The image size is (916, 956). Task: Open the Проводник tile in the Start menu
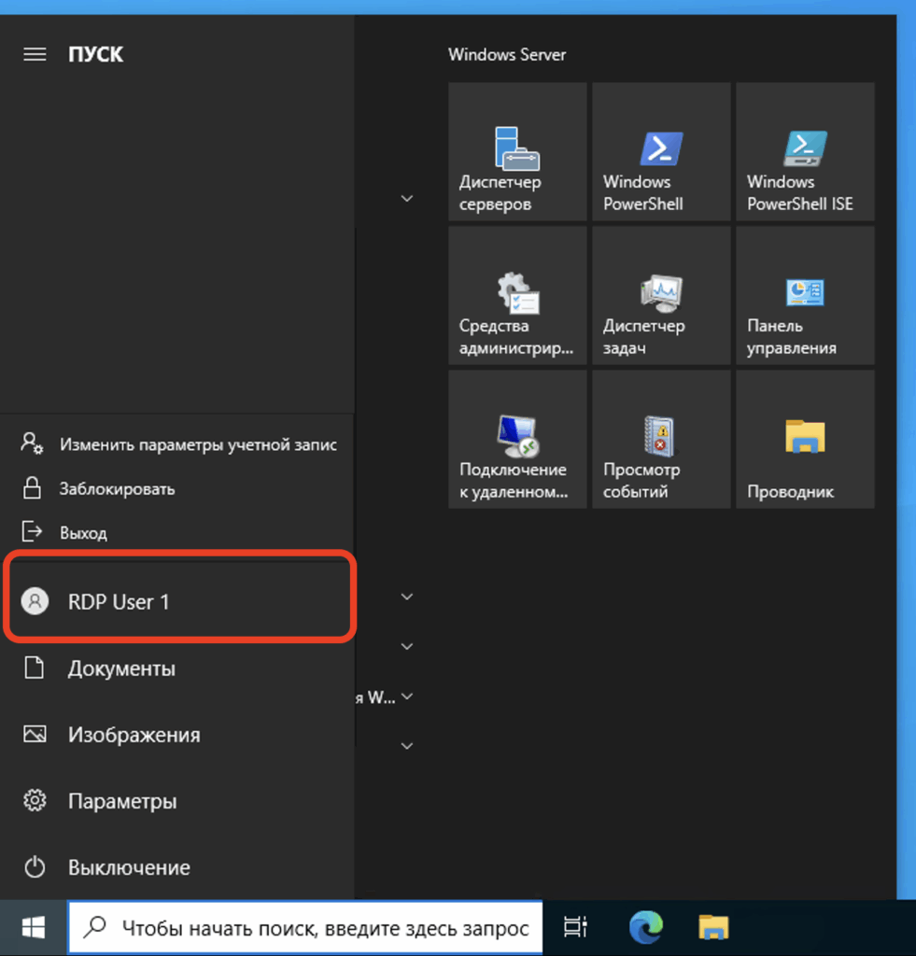pyautogui.click(x=805, y=440)
